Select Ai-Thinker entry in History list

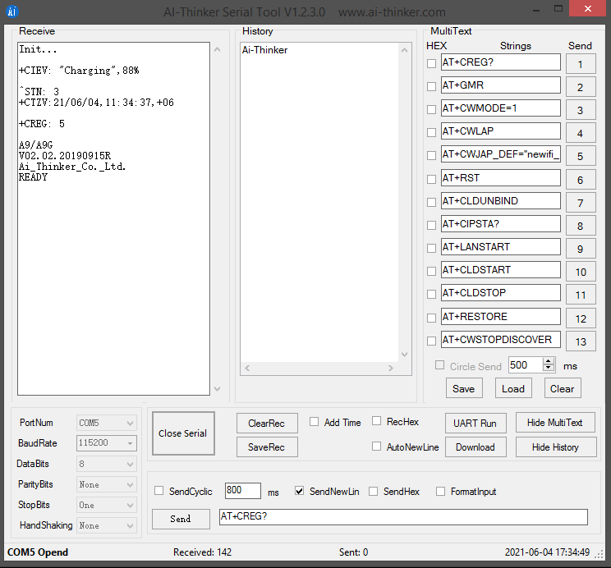265,50
